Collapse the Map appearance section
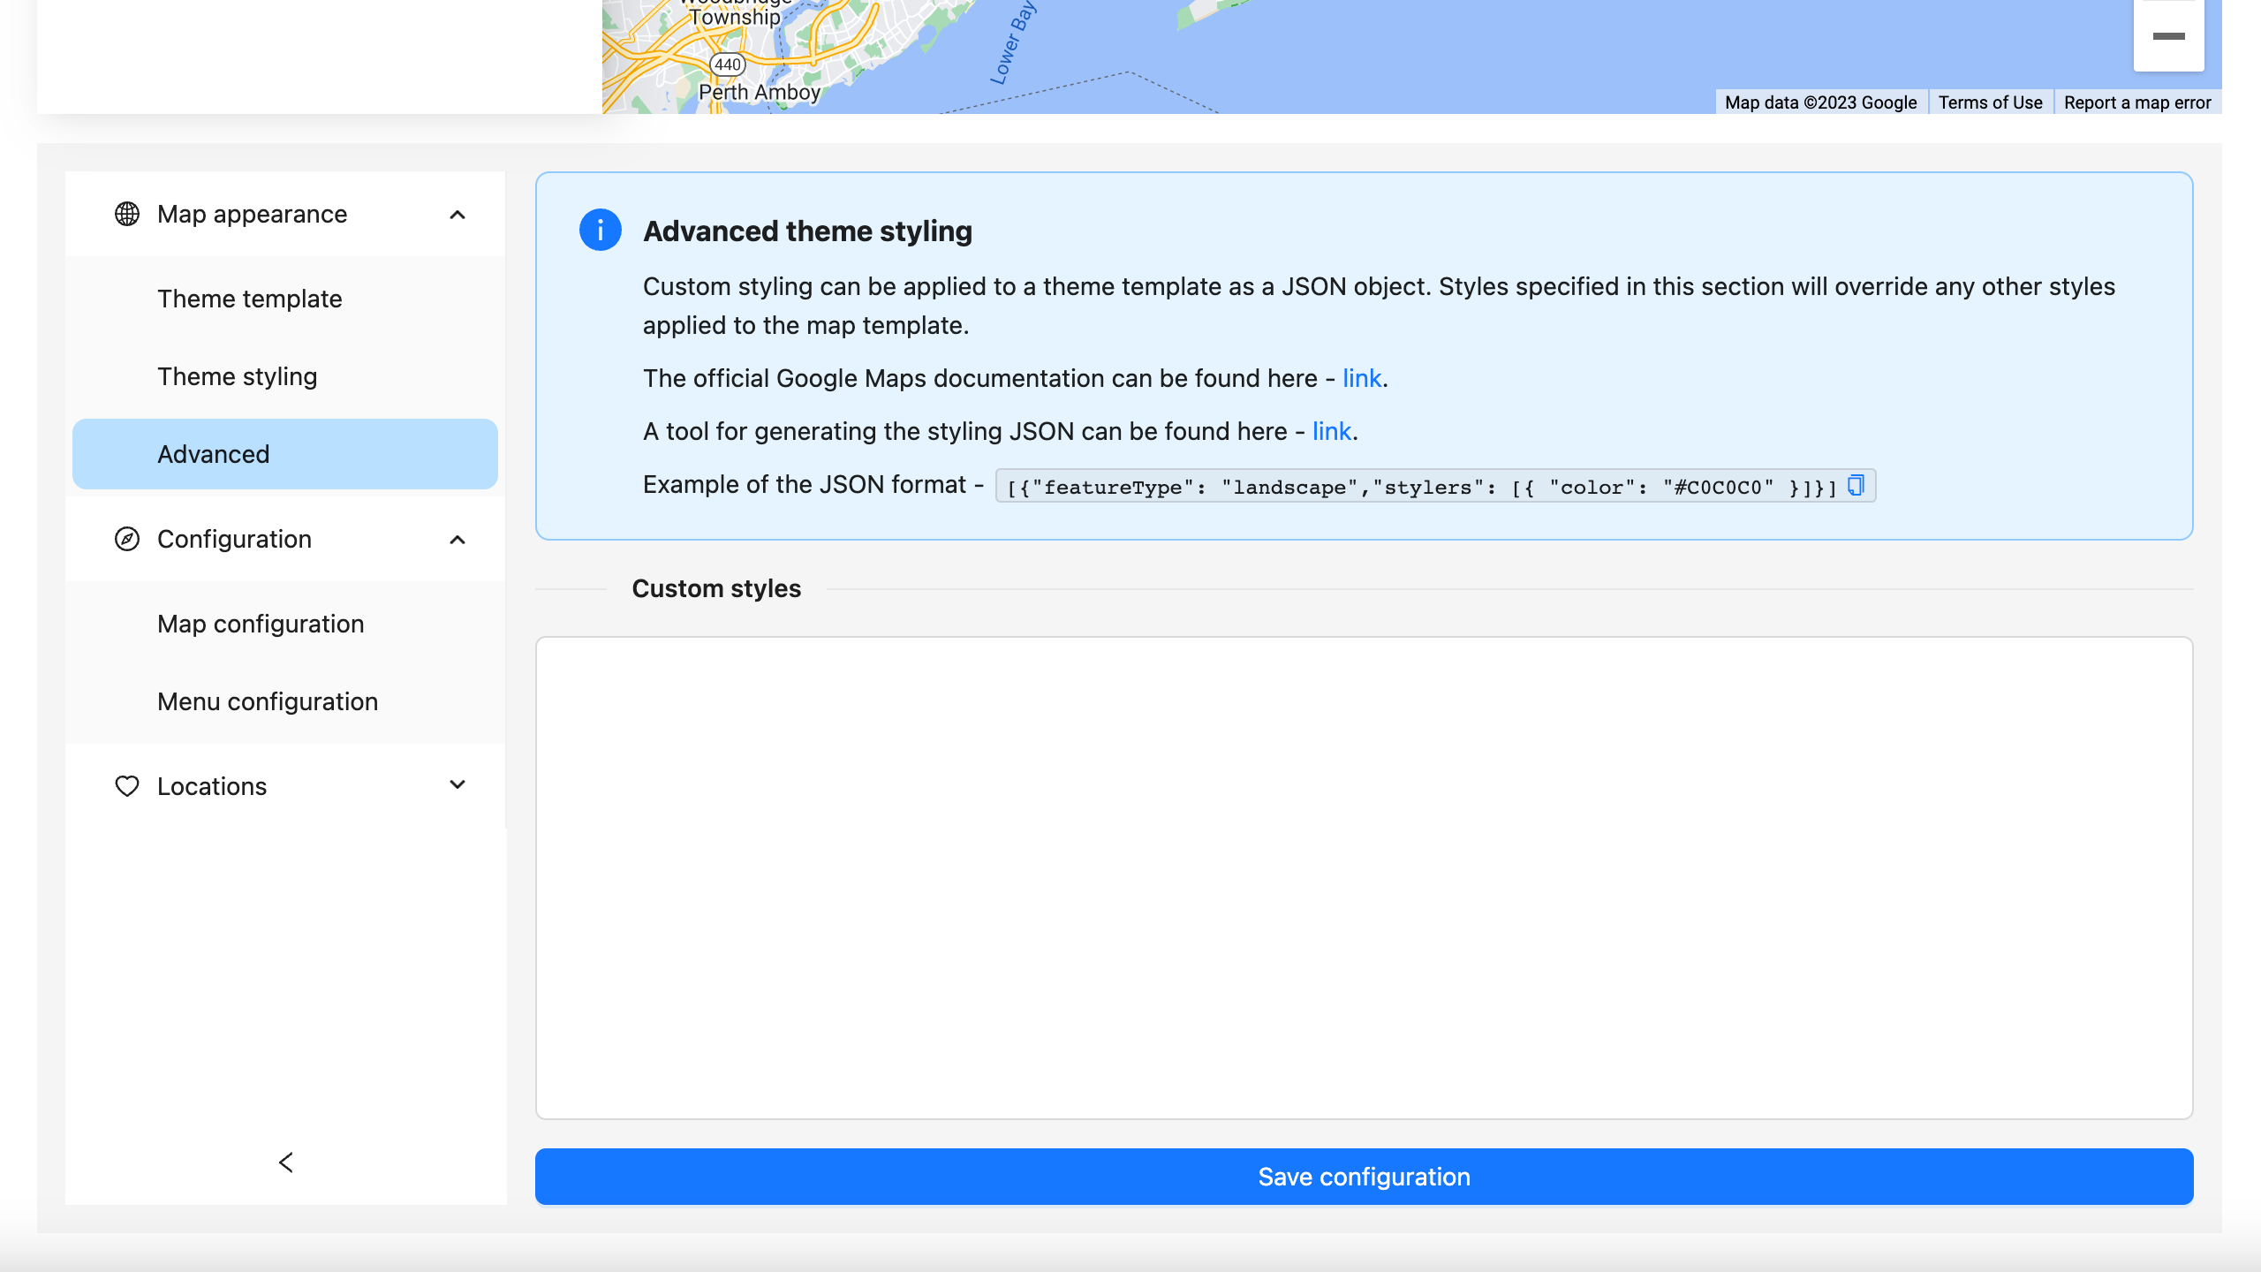 pos(457,214)
